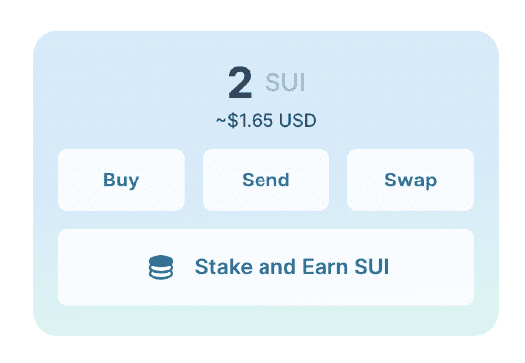Click the balance number 2
The image size is (525, 363).
click(240, 83)
